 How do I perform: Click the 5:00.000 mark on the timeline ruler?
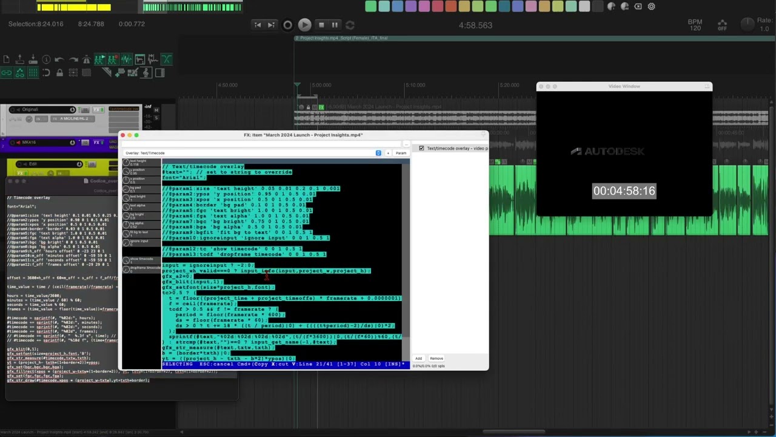(x=321, y=85)
